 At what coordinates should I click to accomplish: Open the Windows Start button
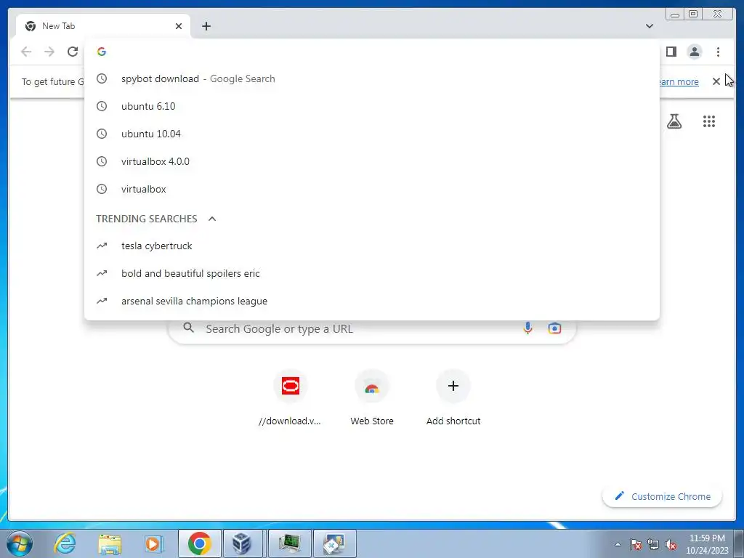[x=20, y=543]
